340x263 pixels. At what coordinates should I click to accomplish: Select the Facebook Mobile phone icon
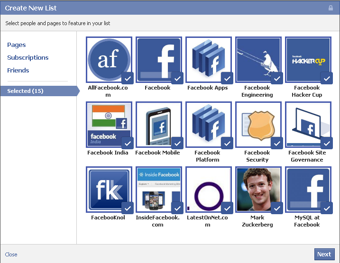[x=159, y=125]
